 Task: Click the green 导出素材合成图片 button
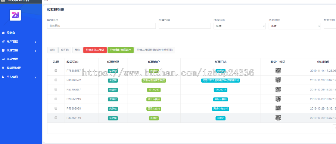pos(121,50)
